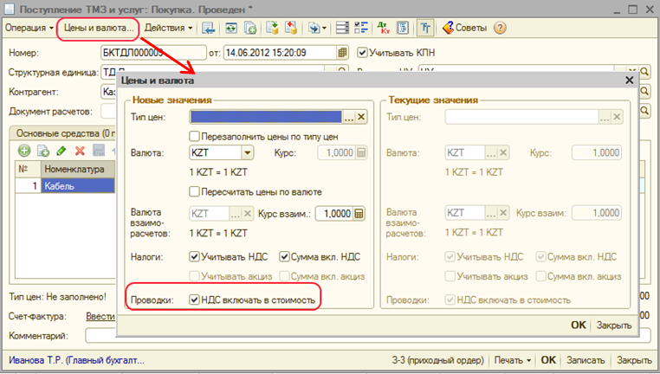Click the Советы lightbulb toolbar button
Viewport: 660px width, 374px height.
[x=466, y=28]
